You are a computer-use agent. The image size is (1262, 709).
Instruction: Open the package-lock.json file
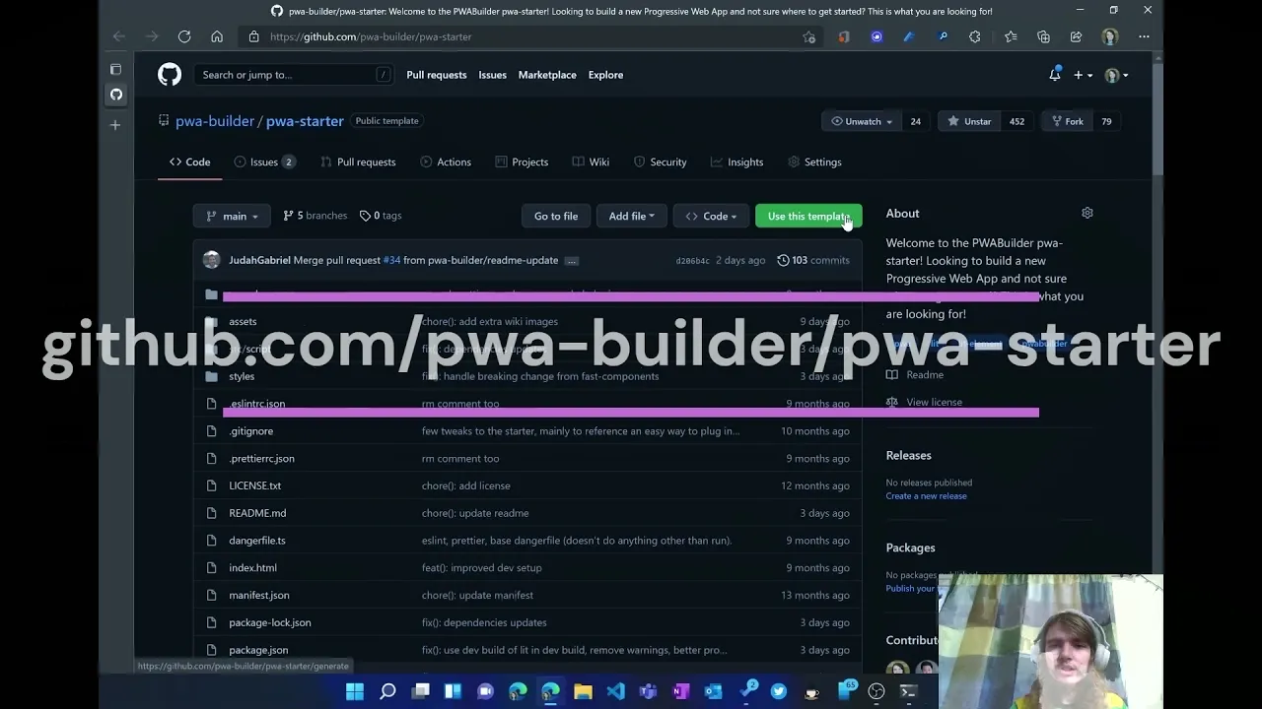point(270,622)
